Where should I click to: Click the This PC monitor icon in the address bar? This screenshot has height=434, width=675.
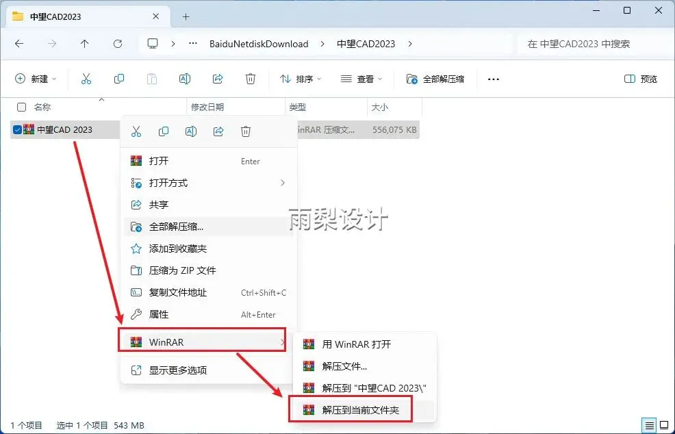tap(153, 44)
